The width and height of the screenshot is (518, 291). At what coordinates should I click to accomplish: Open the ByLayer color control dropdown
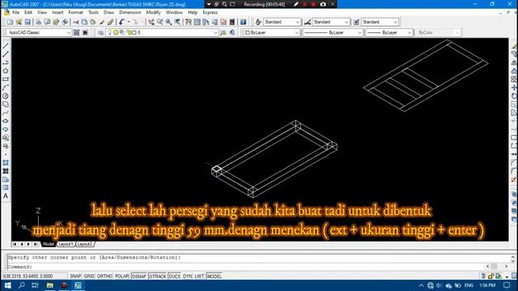pos(296,32)
